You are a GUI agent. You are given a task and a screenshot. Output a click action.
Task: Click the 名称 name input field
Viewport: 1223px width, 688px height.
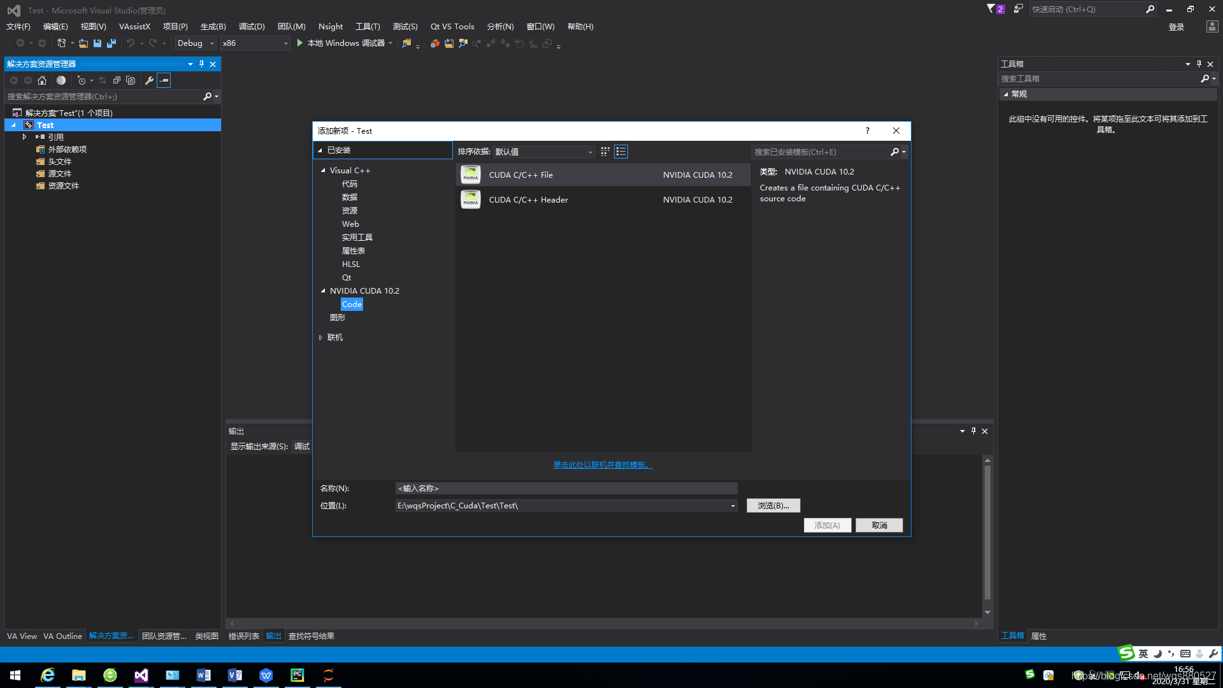click(x=566, y=489)
